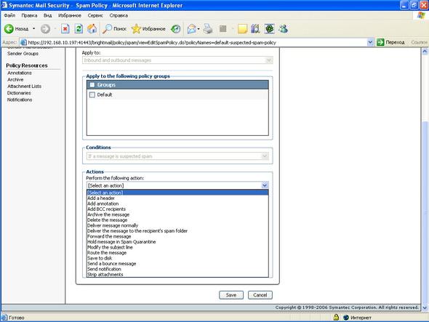Click the grey square Edit icon
Viewport: 429px width, 322px height.
coord(223,28)
